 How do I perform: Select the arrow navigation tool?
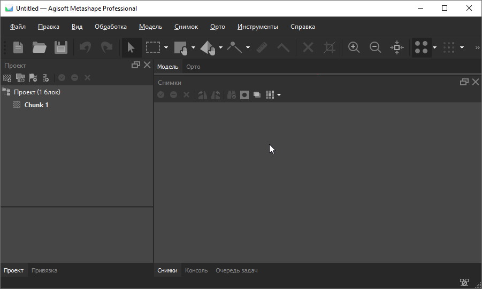click(131, 47)
